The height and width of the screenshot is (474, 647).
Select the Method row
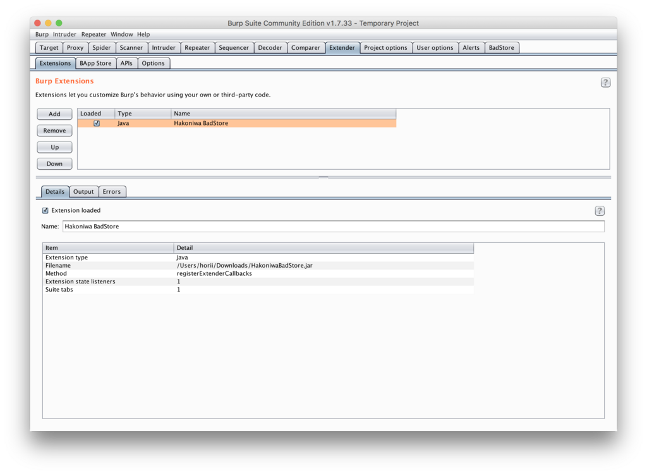point(258,274)
